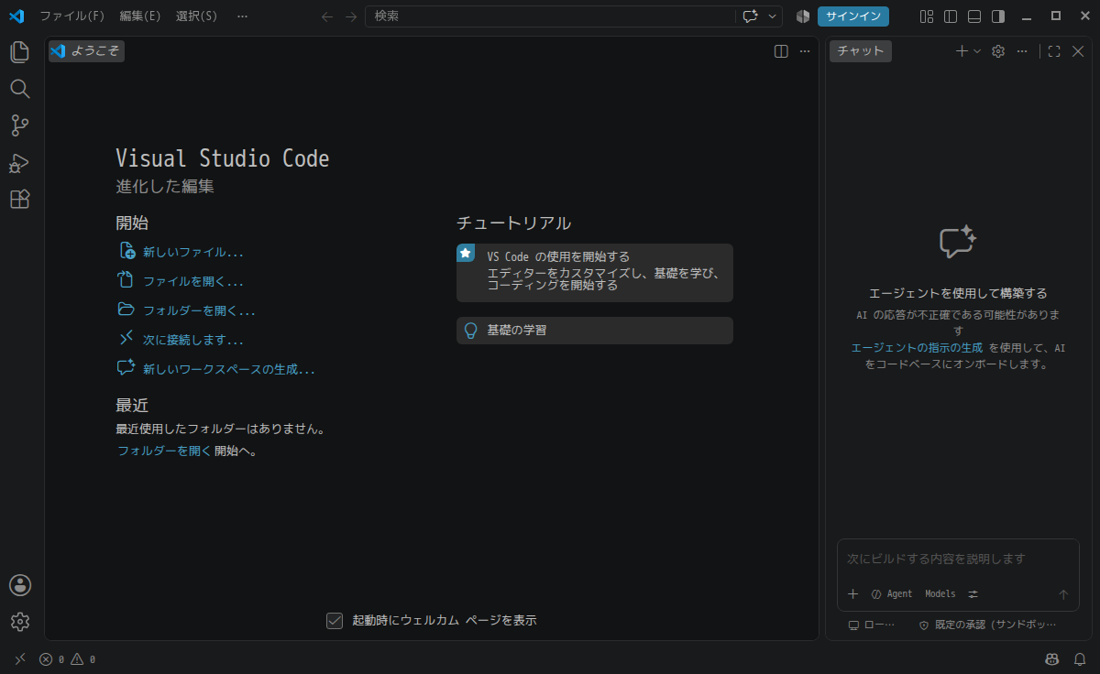Select the チャット tab
Viewport: 1100px width, 674px height.
pos(861,51)
